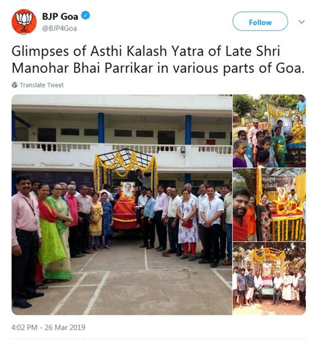Click the blue verified badge icon
316x344 pixels.
point(85,16)
